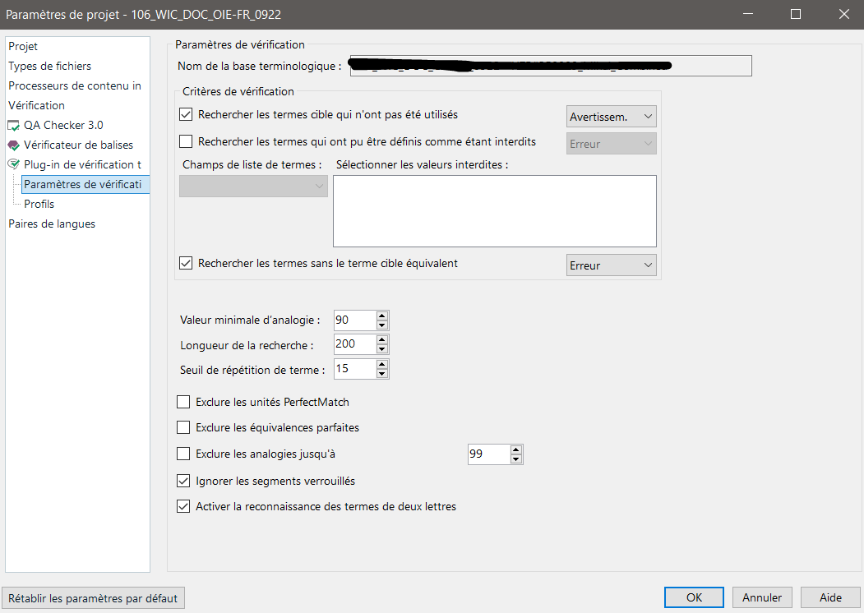
Task: Disable 'Ignorer les segments verrouillés'
Action: [183, 481]
